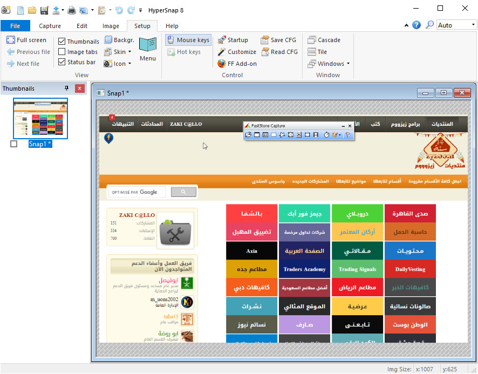
Task: Click FastStone freehand region star icon in capture
Action: tap(282, 134)
